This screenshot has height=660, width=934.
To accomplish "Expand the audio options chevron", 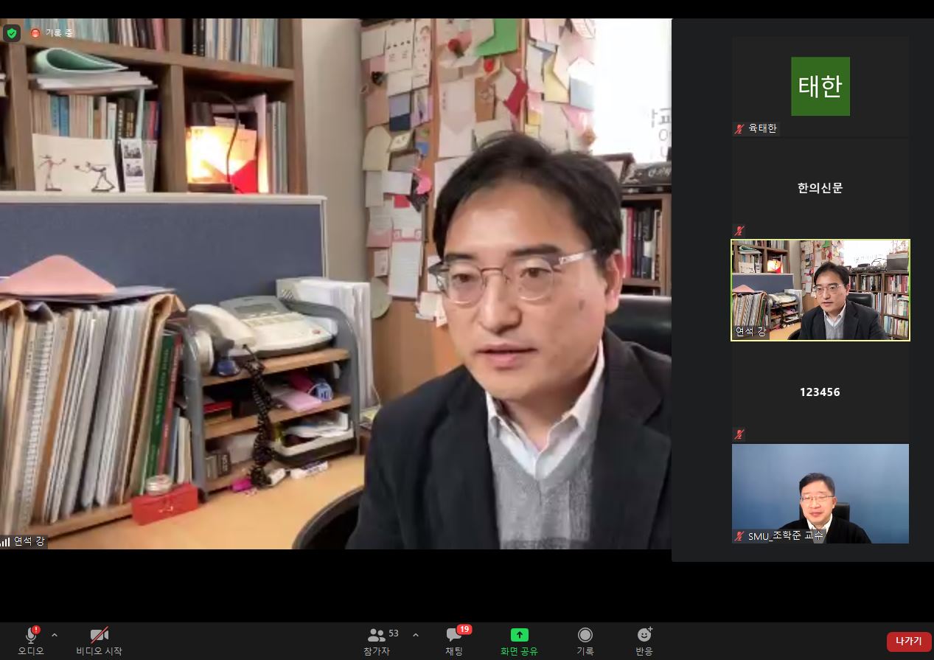I will (55, 635).
